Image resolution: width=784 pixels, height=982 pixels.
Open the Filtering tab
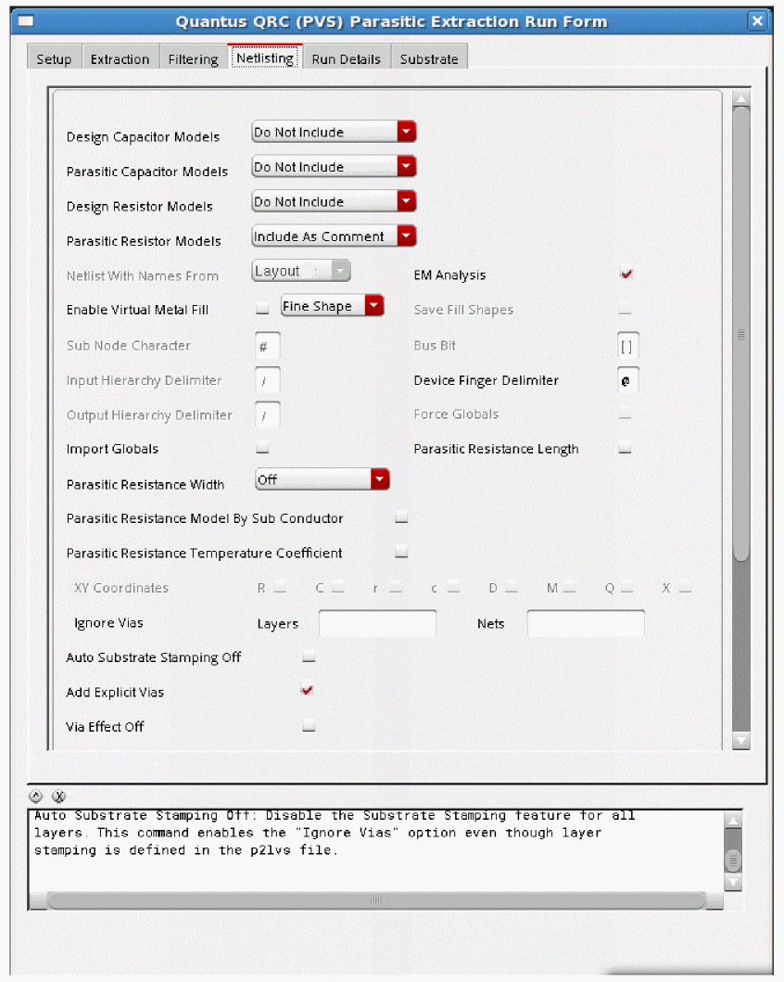194,58
